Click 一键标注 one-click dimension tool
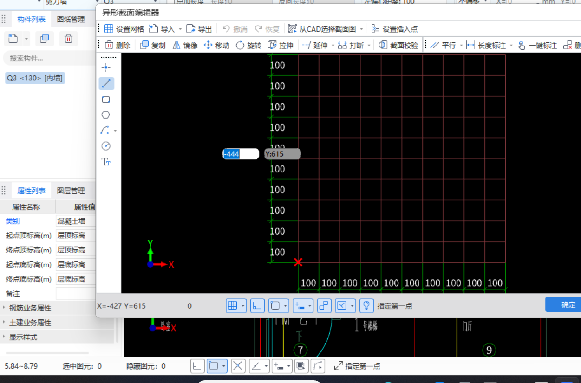 coord(537,45)
